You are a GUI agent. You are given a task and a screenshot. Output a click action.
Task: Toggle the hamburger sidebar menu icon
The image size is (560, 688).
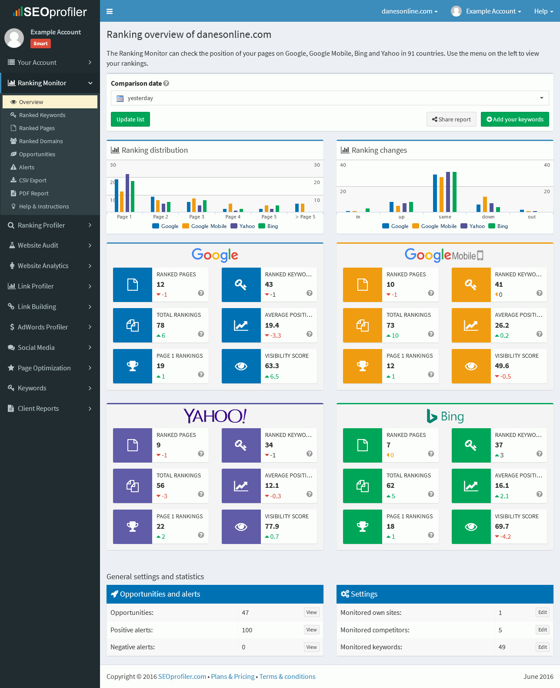110,11
